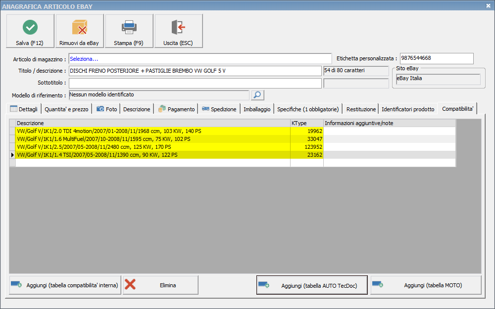Click the add icon on the Aggiungi AUTO TecDoc button
495x309 pixels.
[264, 284]
